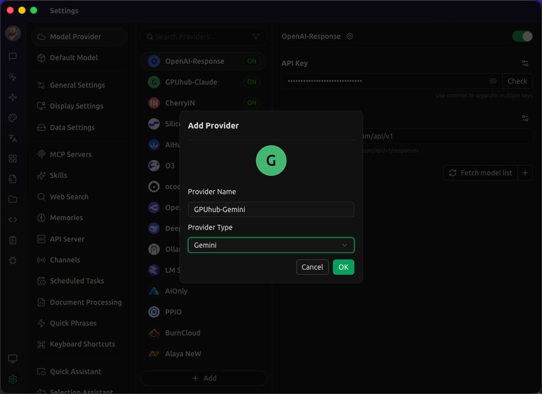Image resolution: width=542 pixels, height=394 pixels.
Task: Open Memories settings
Action: pyautogui.click(x=79, y=218)
